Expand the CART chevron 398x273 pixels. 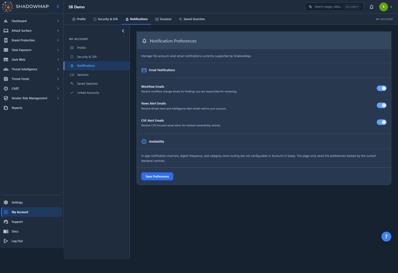[x=58, y=89]
